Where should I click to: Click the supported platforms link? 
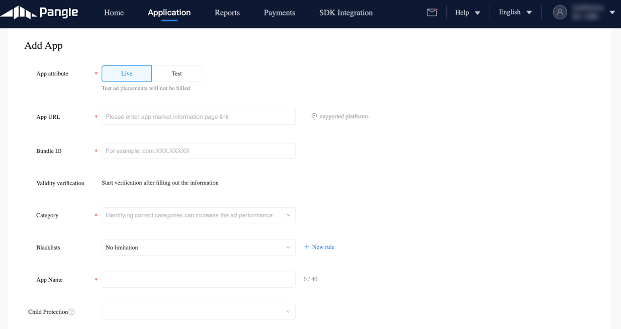point(344,116)
